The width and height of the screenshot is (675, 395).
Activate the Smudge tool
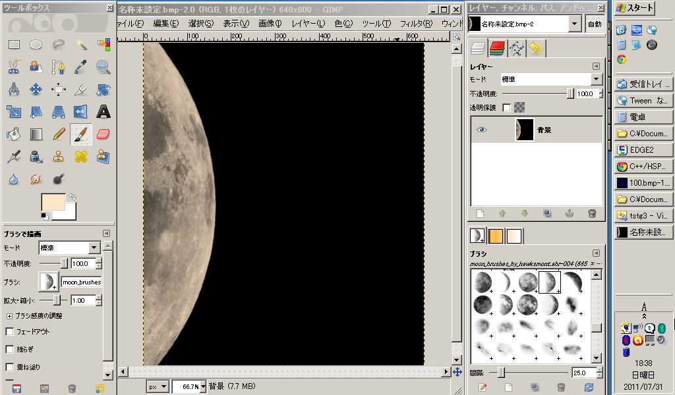36,178
